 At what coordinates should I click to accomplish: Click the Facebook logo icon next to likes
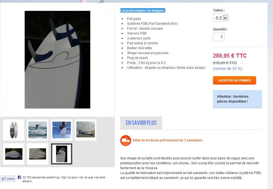tap(19, 177)
